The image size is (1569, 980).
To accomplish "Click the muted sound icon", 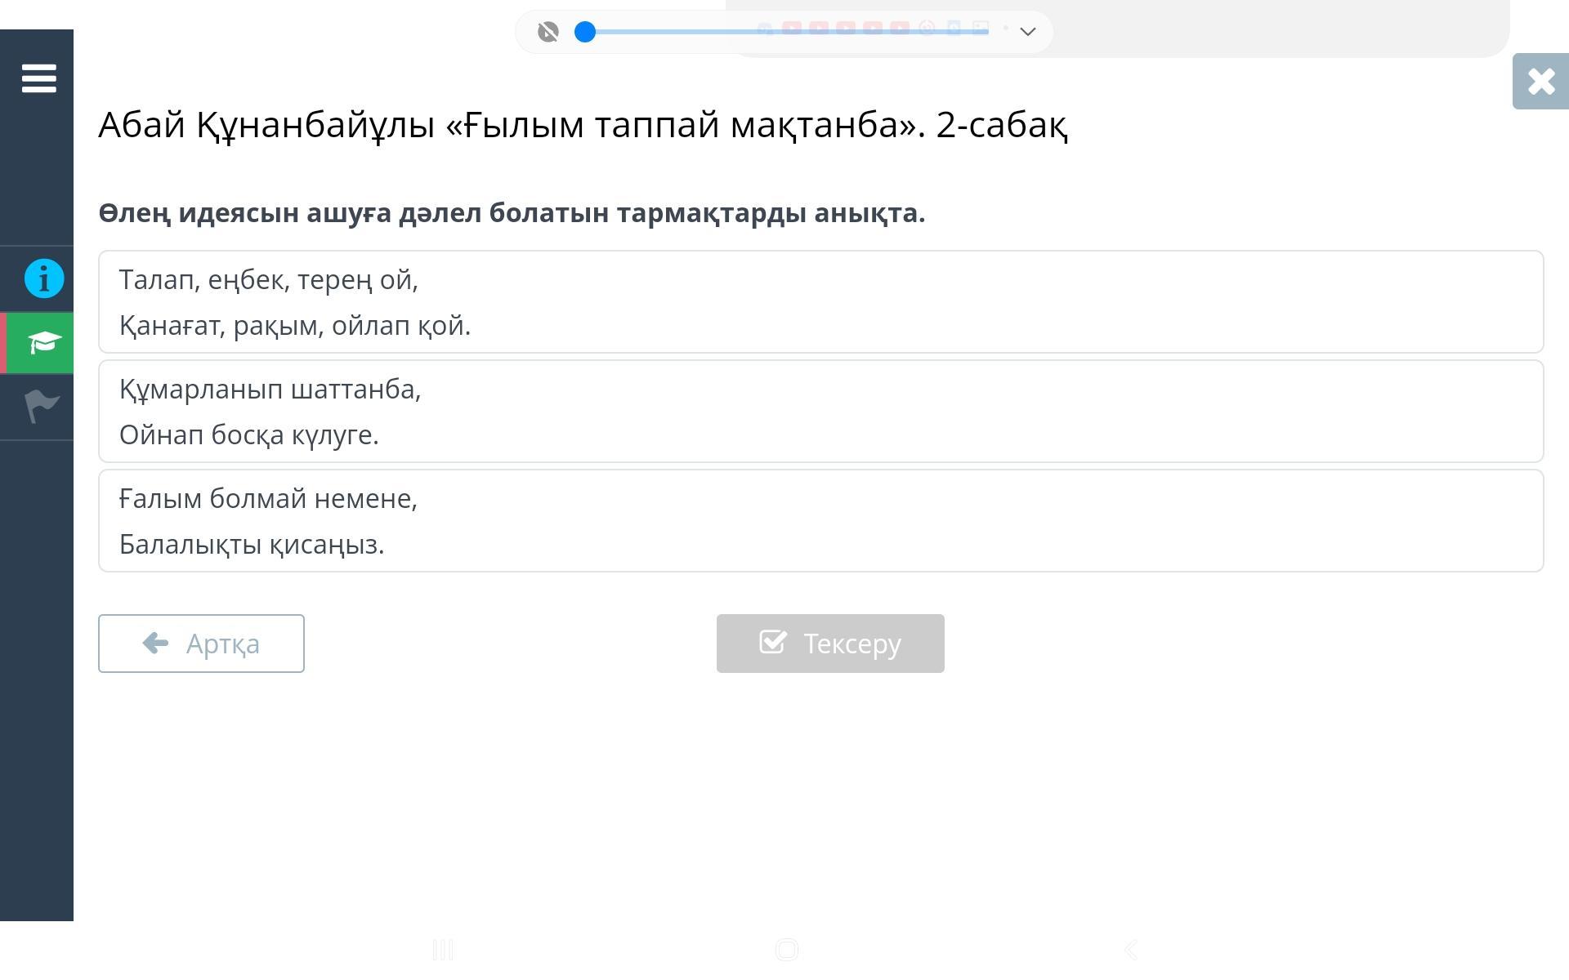I will (x=548, y=32).
